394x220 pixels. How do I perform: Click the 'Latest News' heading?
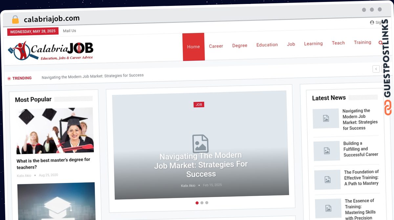tap(329, 98)
